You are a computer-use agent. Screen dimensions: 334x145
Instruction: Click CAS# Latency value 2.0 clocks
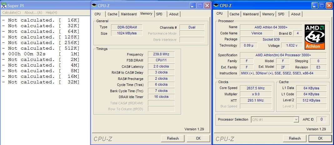161,67
